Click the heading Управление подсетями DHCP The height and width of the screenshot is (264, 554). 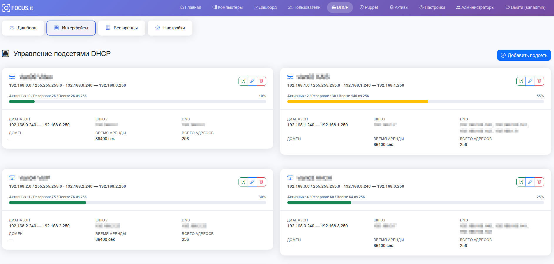[62, 54]
